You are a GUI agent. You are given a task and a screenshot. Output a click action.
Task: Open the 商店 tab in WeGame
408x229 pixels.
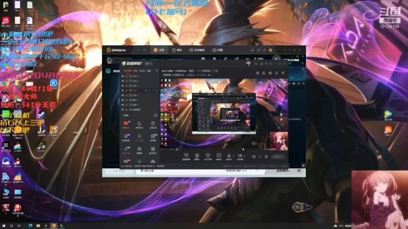coord(177,50)
